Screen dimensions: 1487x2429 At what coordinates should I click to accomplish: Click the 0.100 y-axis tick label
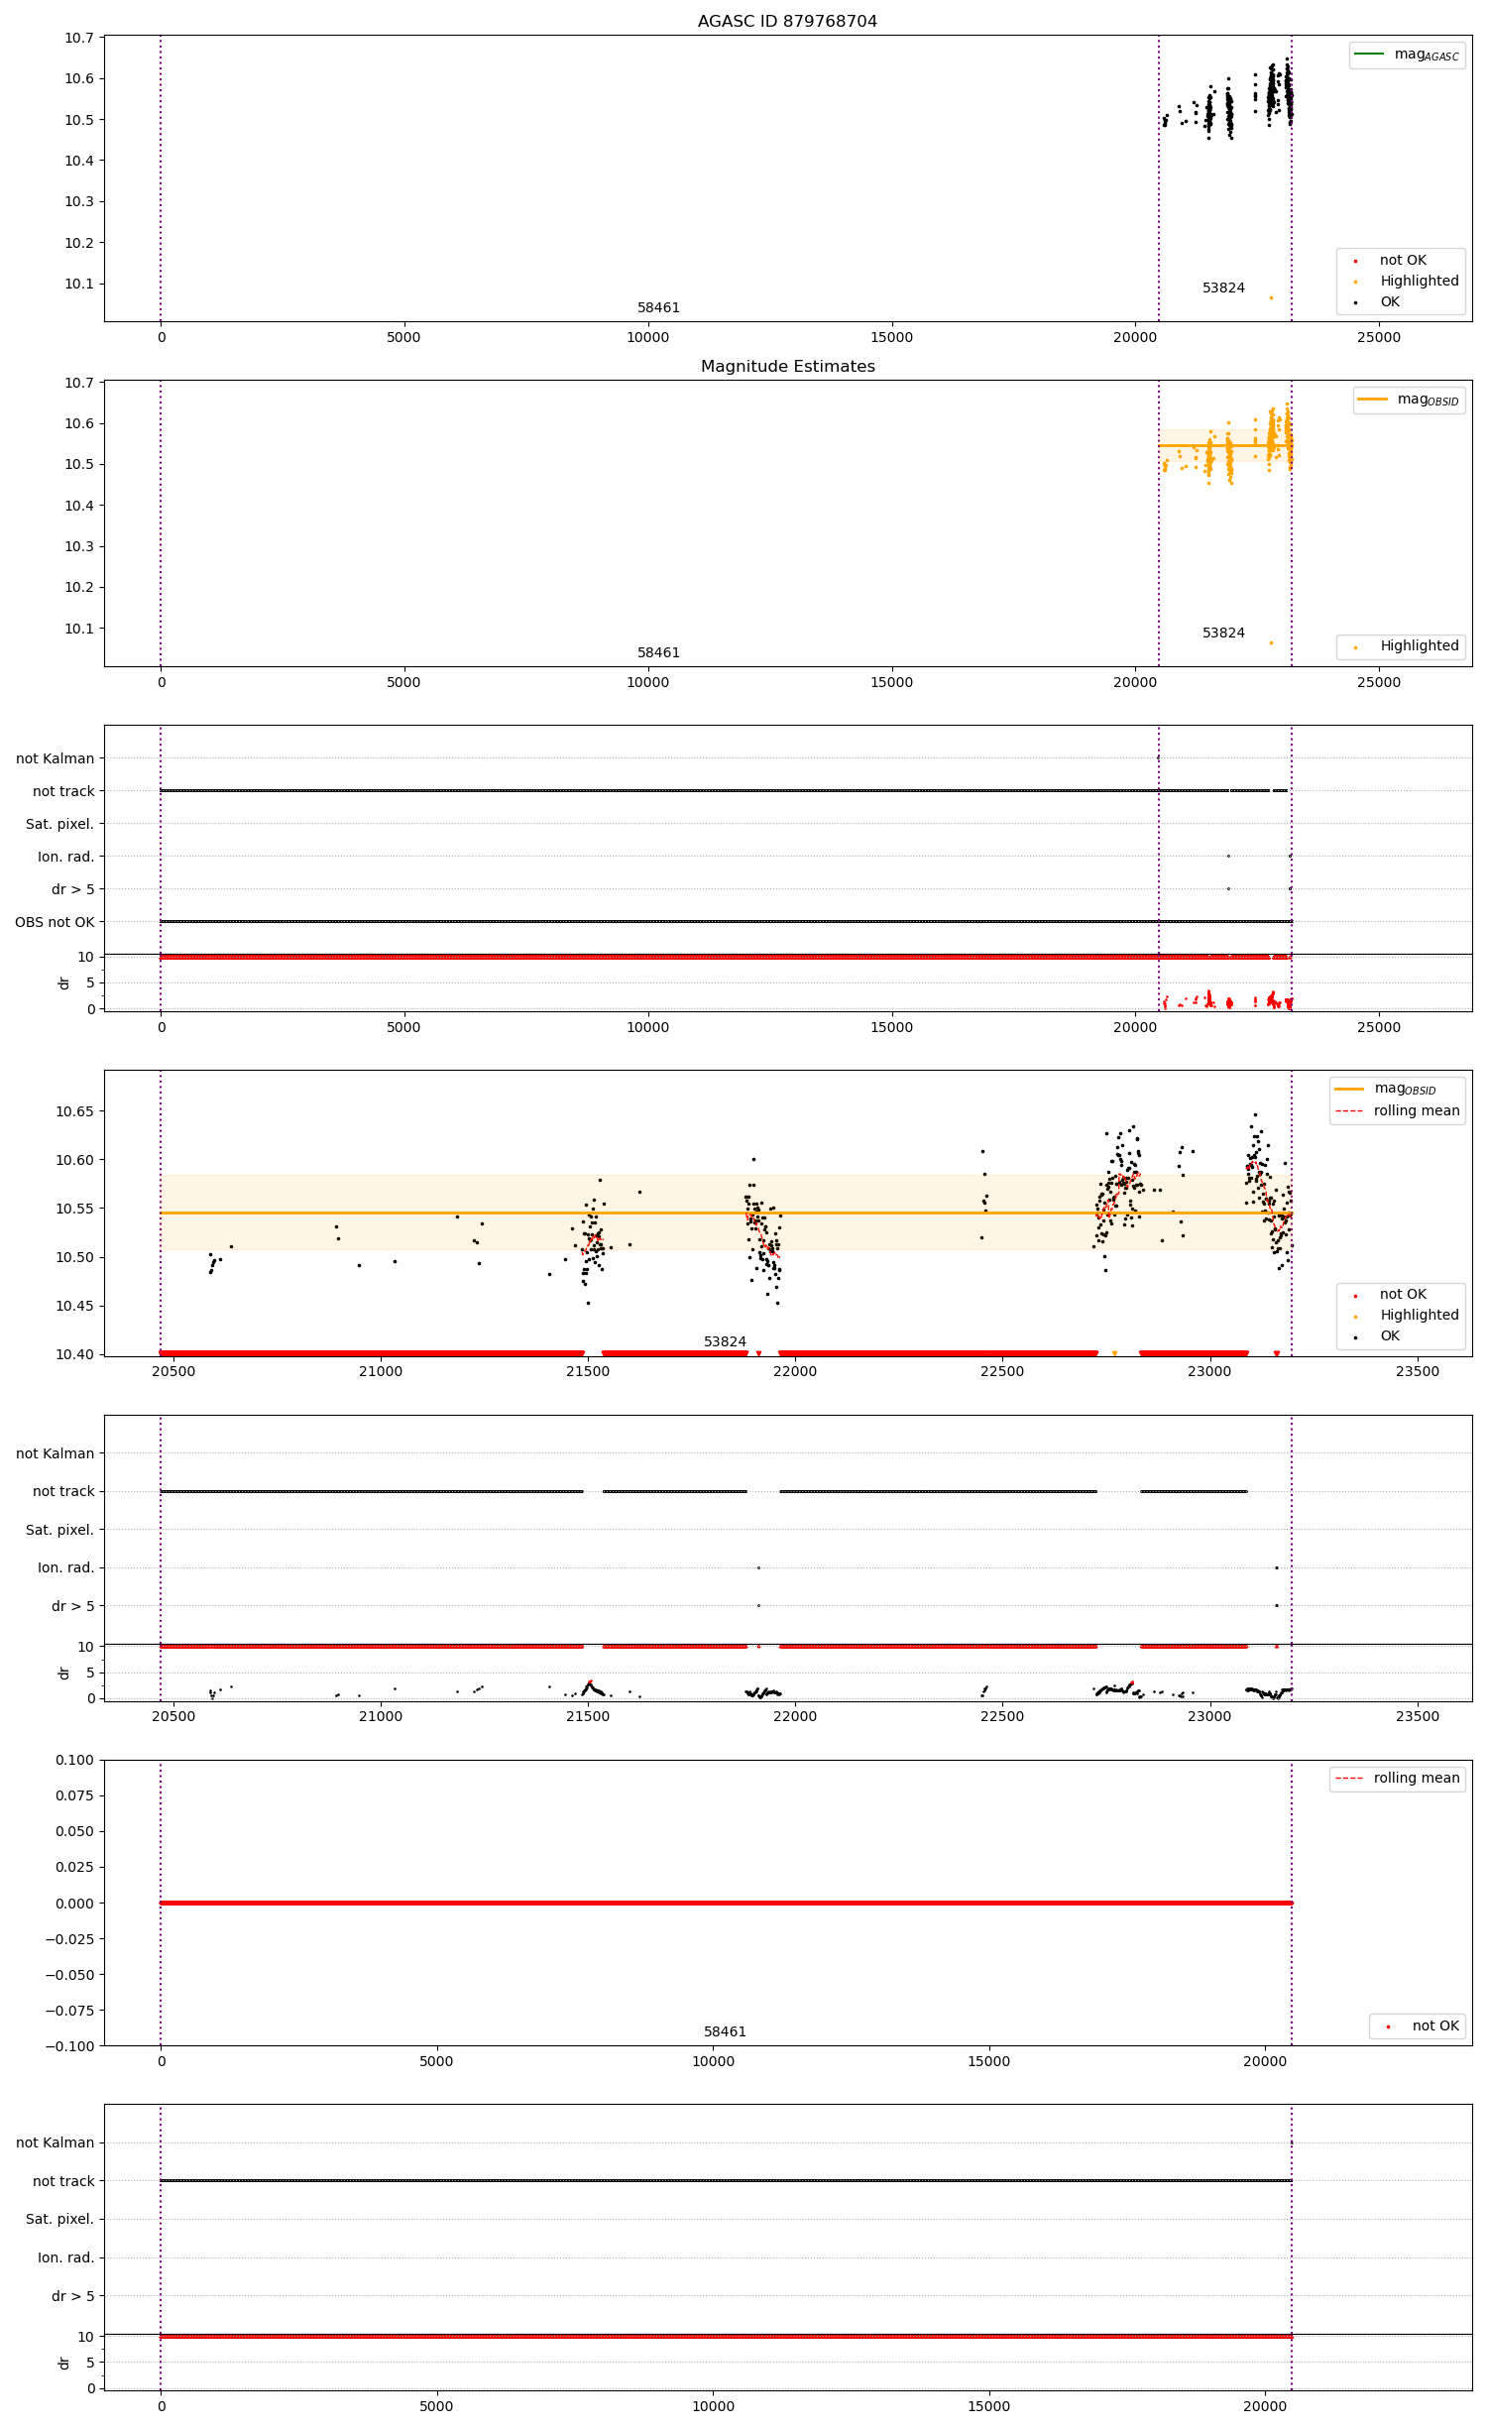[74, 1760]
